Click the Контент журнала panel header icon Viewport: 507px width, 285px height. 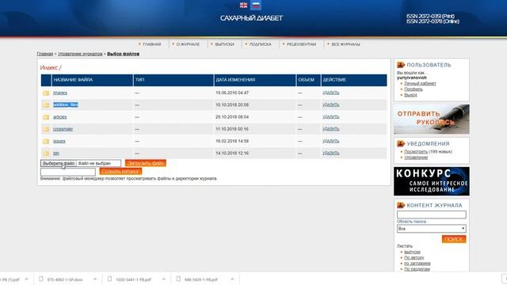(x=401, y=205)
